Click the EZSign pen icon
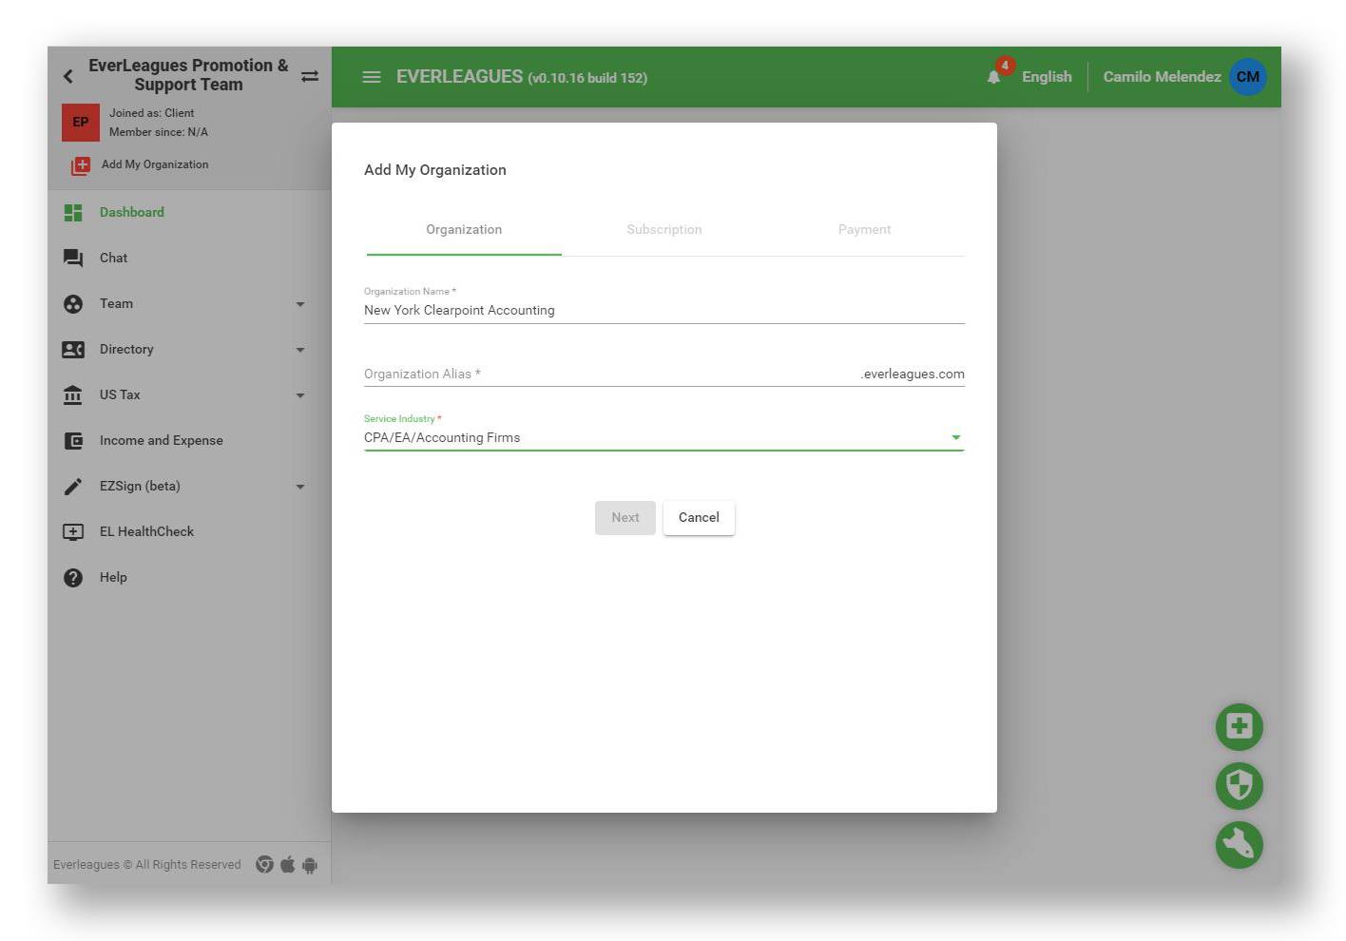The image size is (1346, 941). (73, 487)
